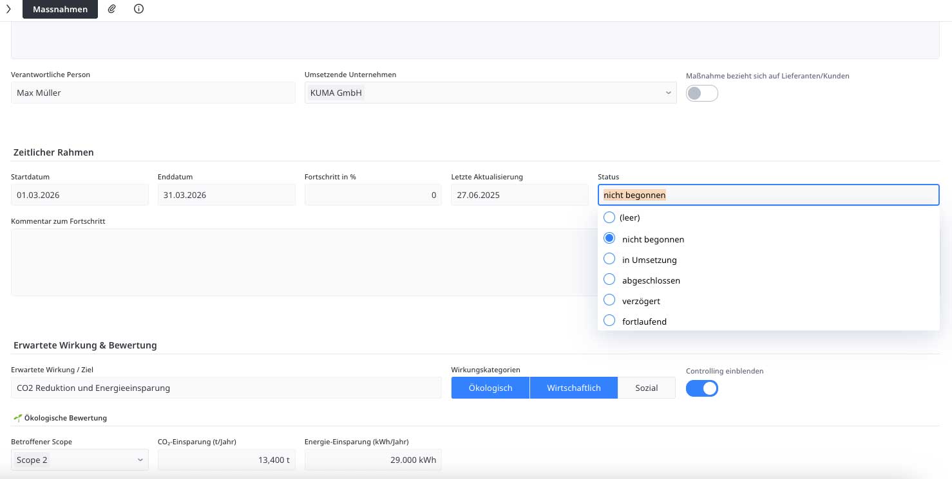
Task: Open the Betroffener Scope dropdown
Action: (x=80, y=460)
